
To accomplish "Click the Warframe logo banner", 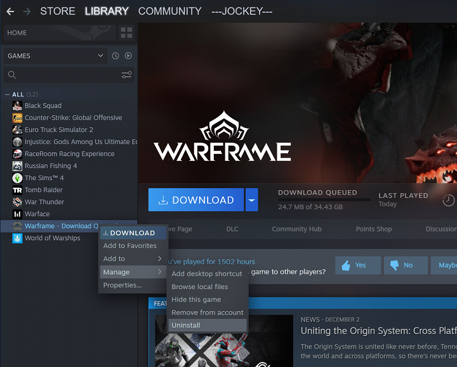I will [x=222, y=136].
